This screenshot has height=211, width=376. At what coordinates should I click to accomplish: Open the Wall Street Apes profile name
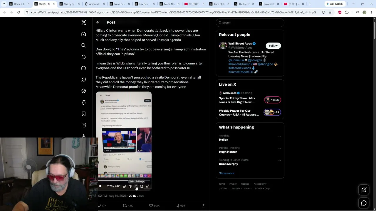240,44
